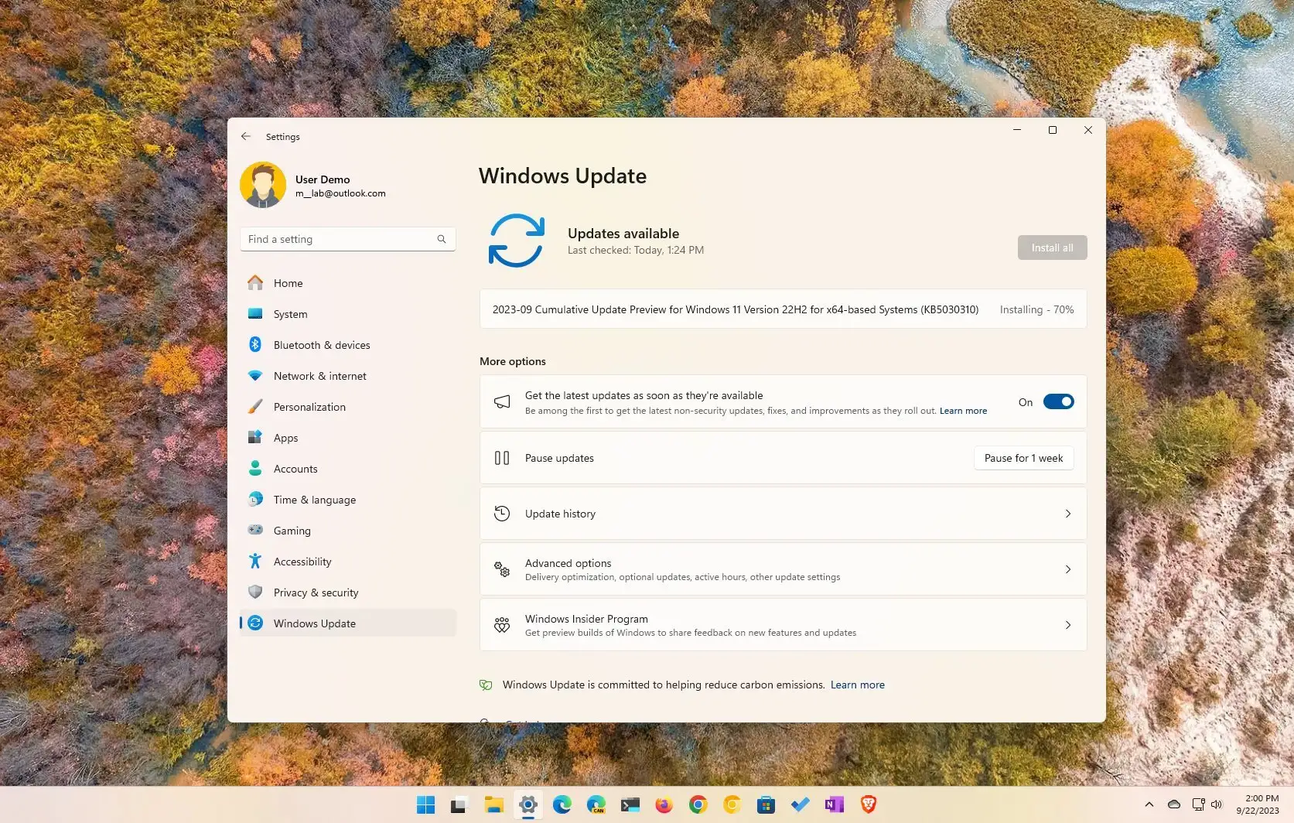
Task: Open Windows Terminal from the taskbar
Action: [630, 804]
